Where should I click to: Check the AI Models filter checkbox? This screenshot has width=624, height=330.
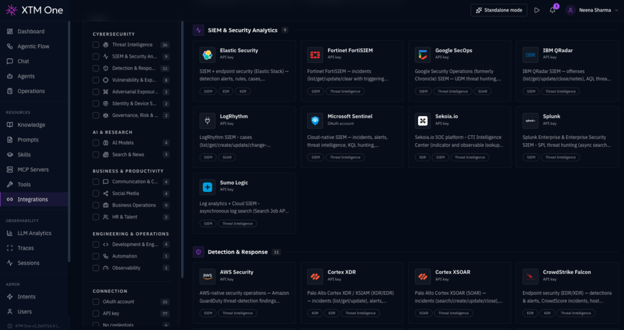96,142
